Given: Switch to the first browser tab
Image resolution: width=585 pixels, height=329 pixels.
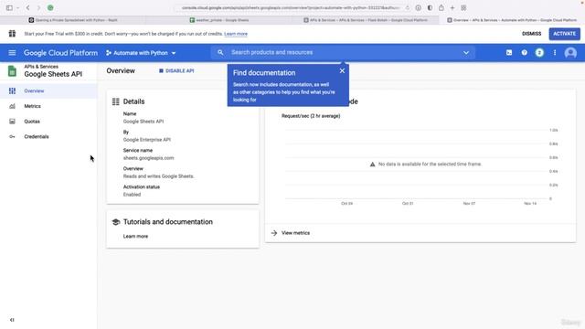Looking at the screenshot, I should click(x=73, y=20).
